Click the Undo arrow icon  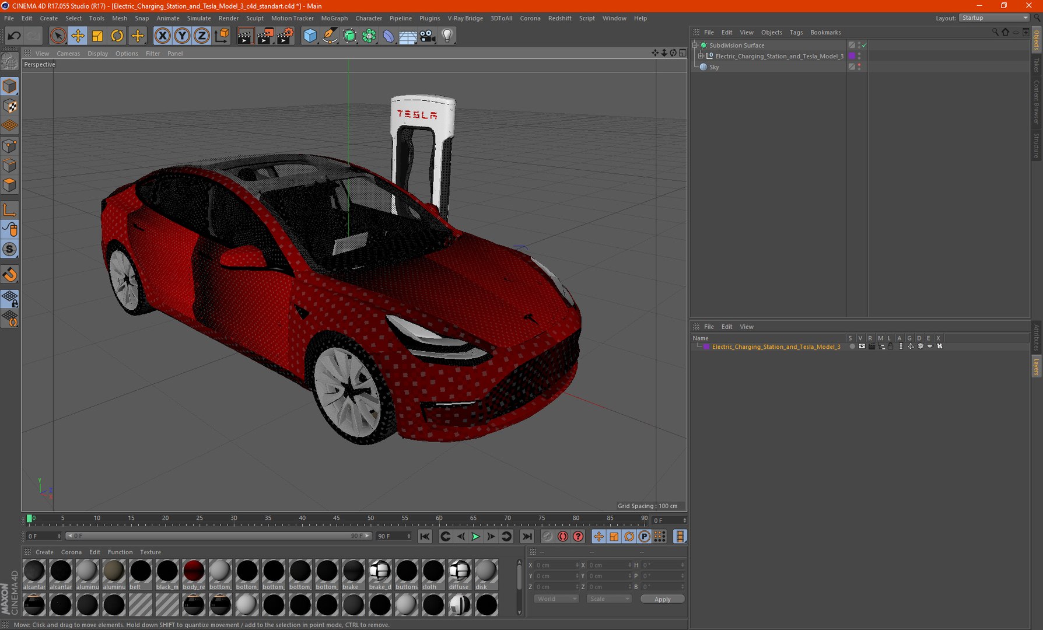click(14, 36)
